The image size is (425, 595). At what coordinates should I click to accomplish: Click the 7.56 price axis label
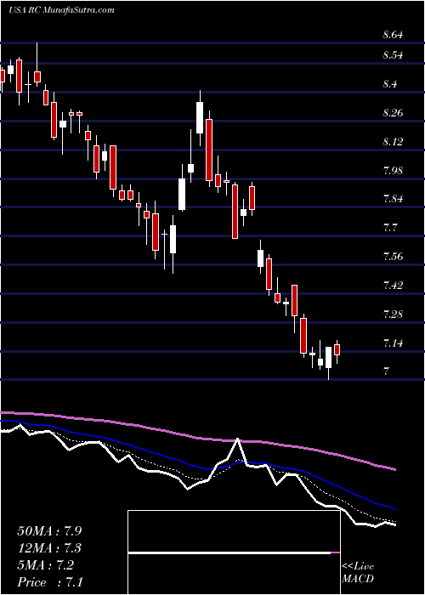[393, 257]
